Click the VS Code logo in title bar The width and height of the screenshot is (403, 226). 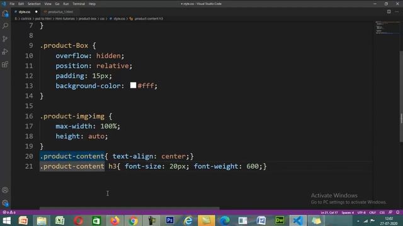coord(4,4)
